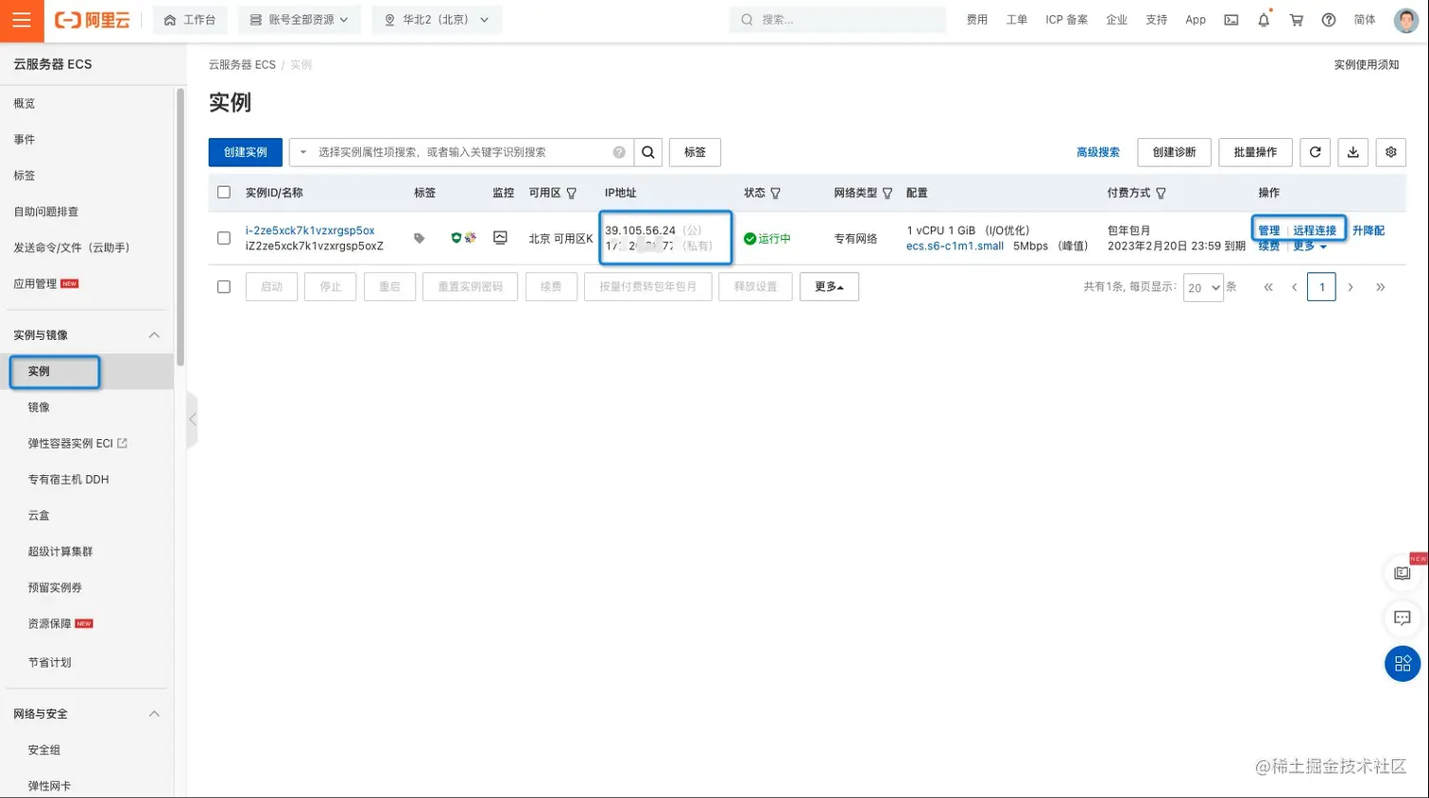1429x798 pixels.
Task: Filter by 可用区 funnel icon
Action: coord(572,193)
